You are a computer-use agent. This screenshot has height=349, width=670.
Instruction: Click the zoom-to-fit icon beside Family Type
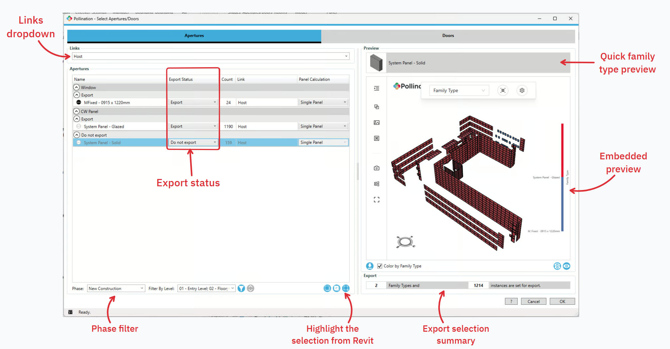click(x=503, y=90)
